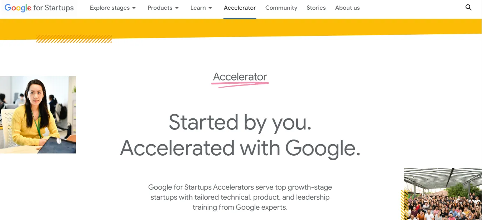Visit the About us link
Image resolution: width=482 pixels, height=220 pixels.
coord(347,8)
